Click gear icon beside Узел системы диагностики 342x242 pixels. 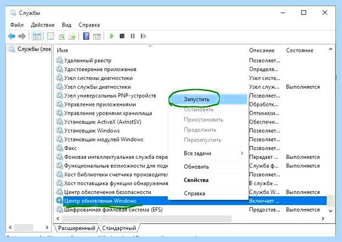(x=60, y=78)
